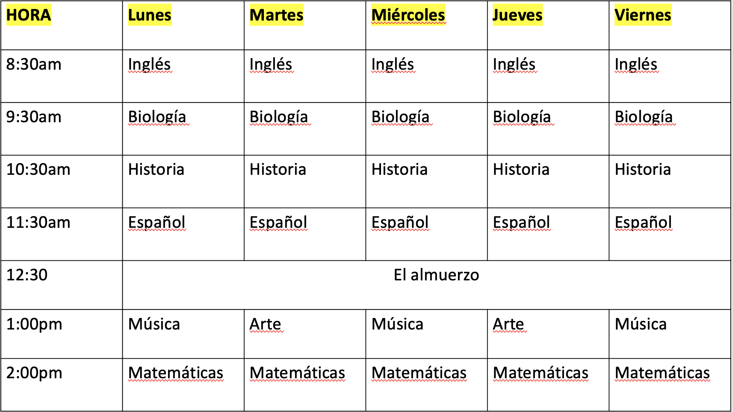Click the El almuerzo merged cell

436,275
